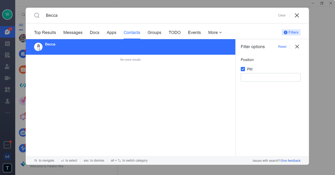Open Messenger from the left sidebar
This screenshot has height=175, width=335.
(x=7, y=32)
